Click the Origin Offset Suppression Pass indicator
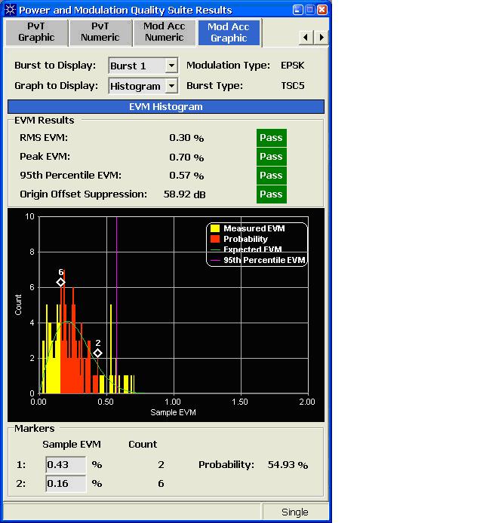This screenshot has height=523, width=483. 271,194
